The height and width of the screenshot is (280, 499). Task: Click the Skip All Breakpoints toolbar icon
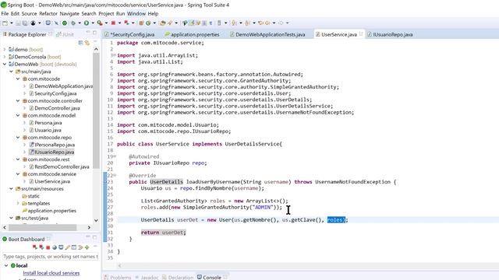(56, 23)
